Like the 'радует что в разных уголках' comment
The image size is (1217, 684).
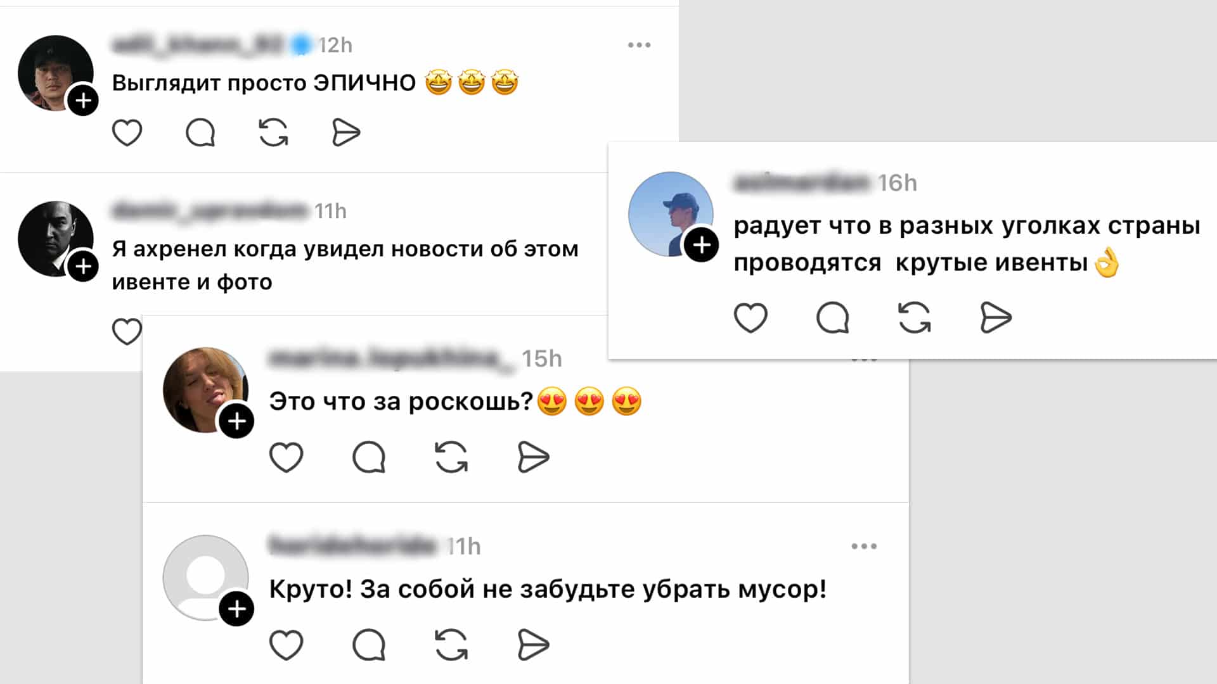[750, 317]
